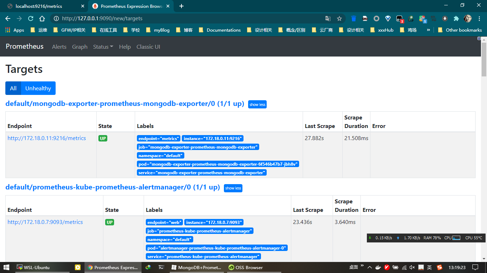
Task: Reload the page
Action: (31, 18)
